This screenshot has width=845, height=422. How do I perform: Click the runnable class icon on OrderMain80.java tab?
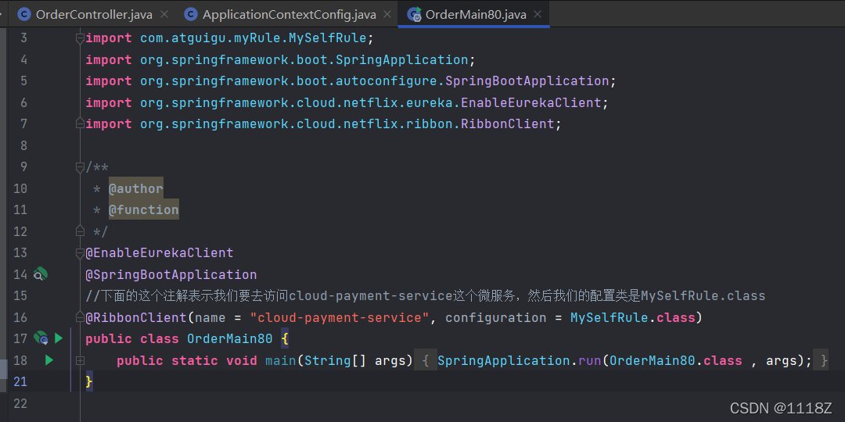415,15
